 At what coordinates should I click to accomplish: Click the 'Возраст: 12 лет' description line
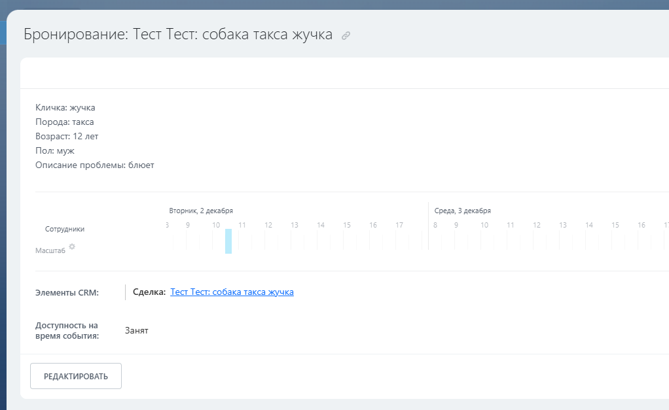pos(67,136)
